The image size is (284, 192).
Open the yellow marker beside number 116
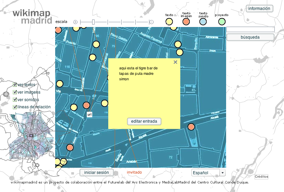click(x=92, y=57)
